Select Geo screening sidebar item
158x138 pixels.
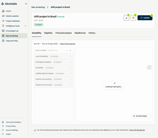click(14, 36)
